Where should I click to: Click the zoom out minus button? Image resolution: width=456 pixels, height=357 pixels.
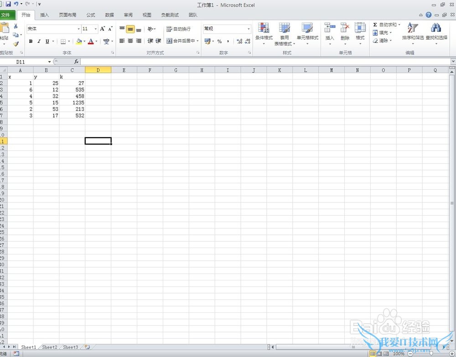click(410, 354)
